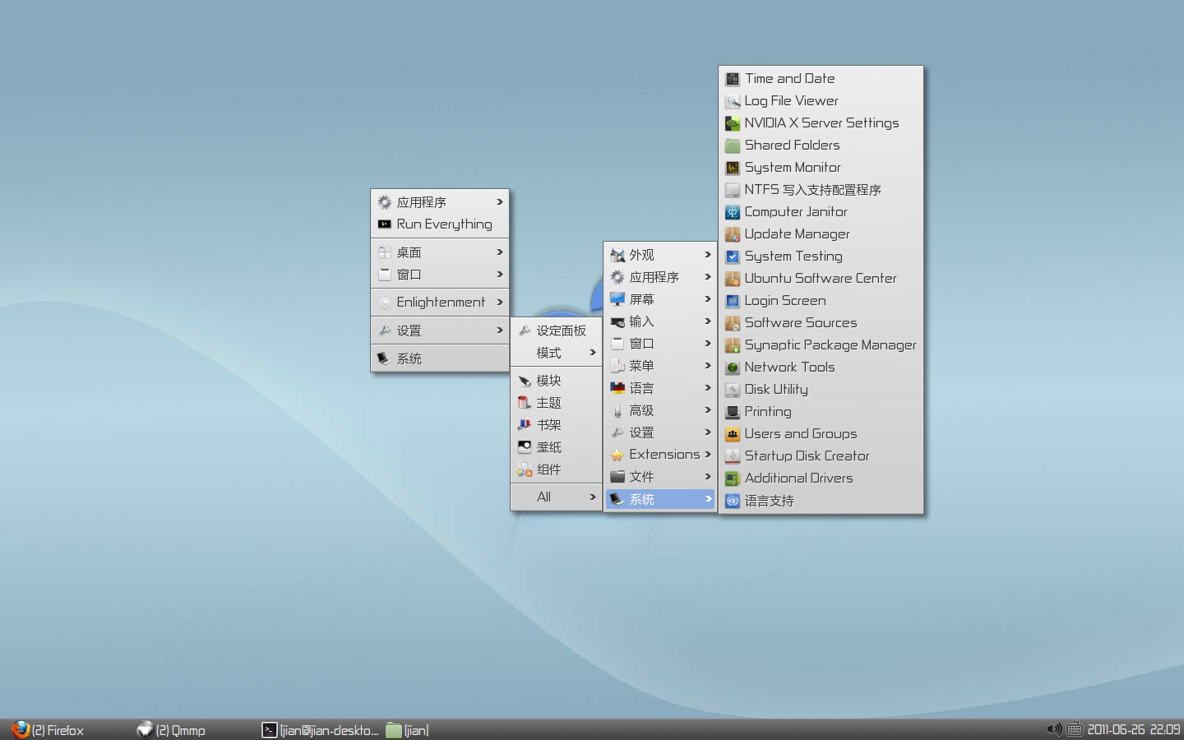
Task: Select the All menu entry
Action: tap(557, 497)
